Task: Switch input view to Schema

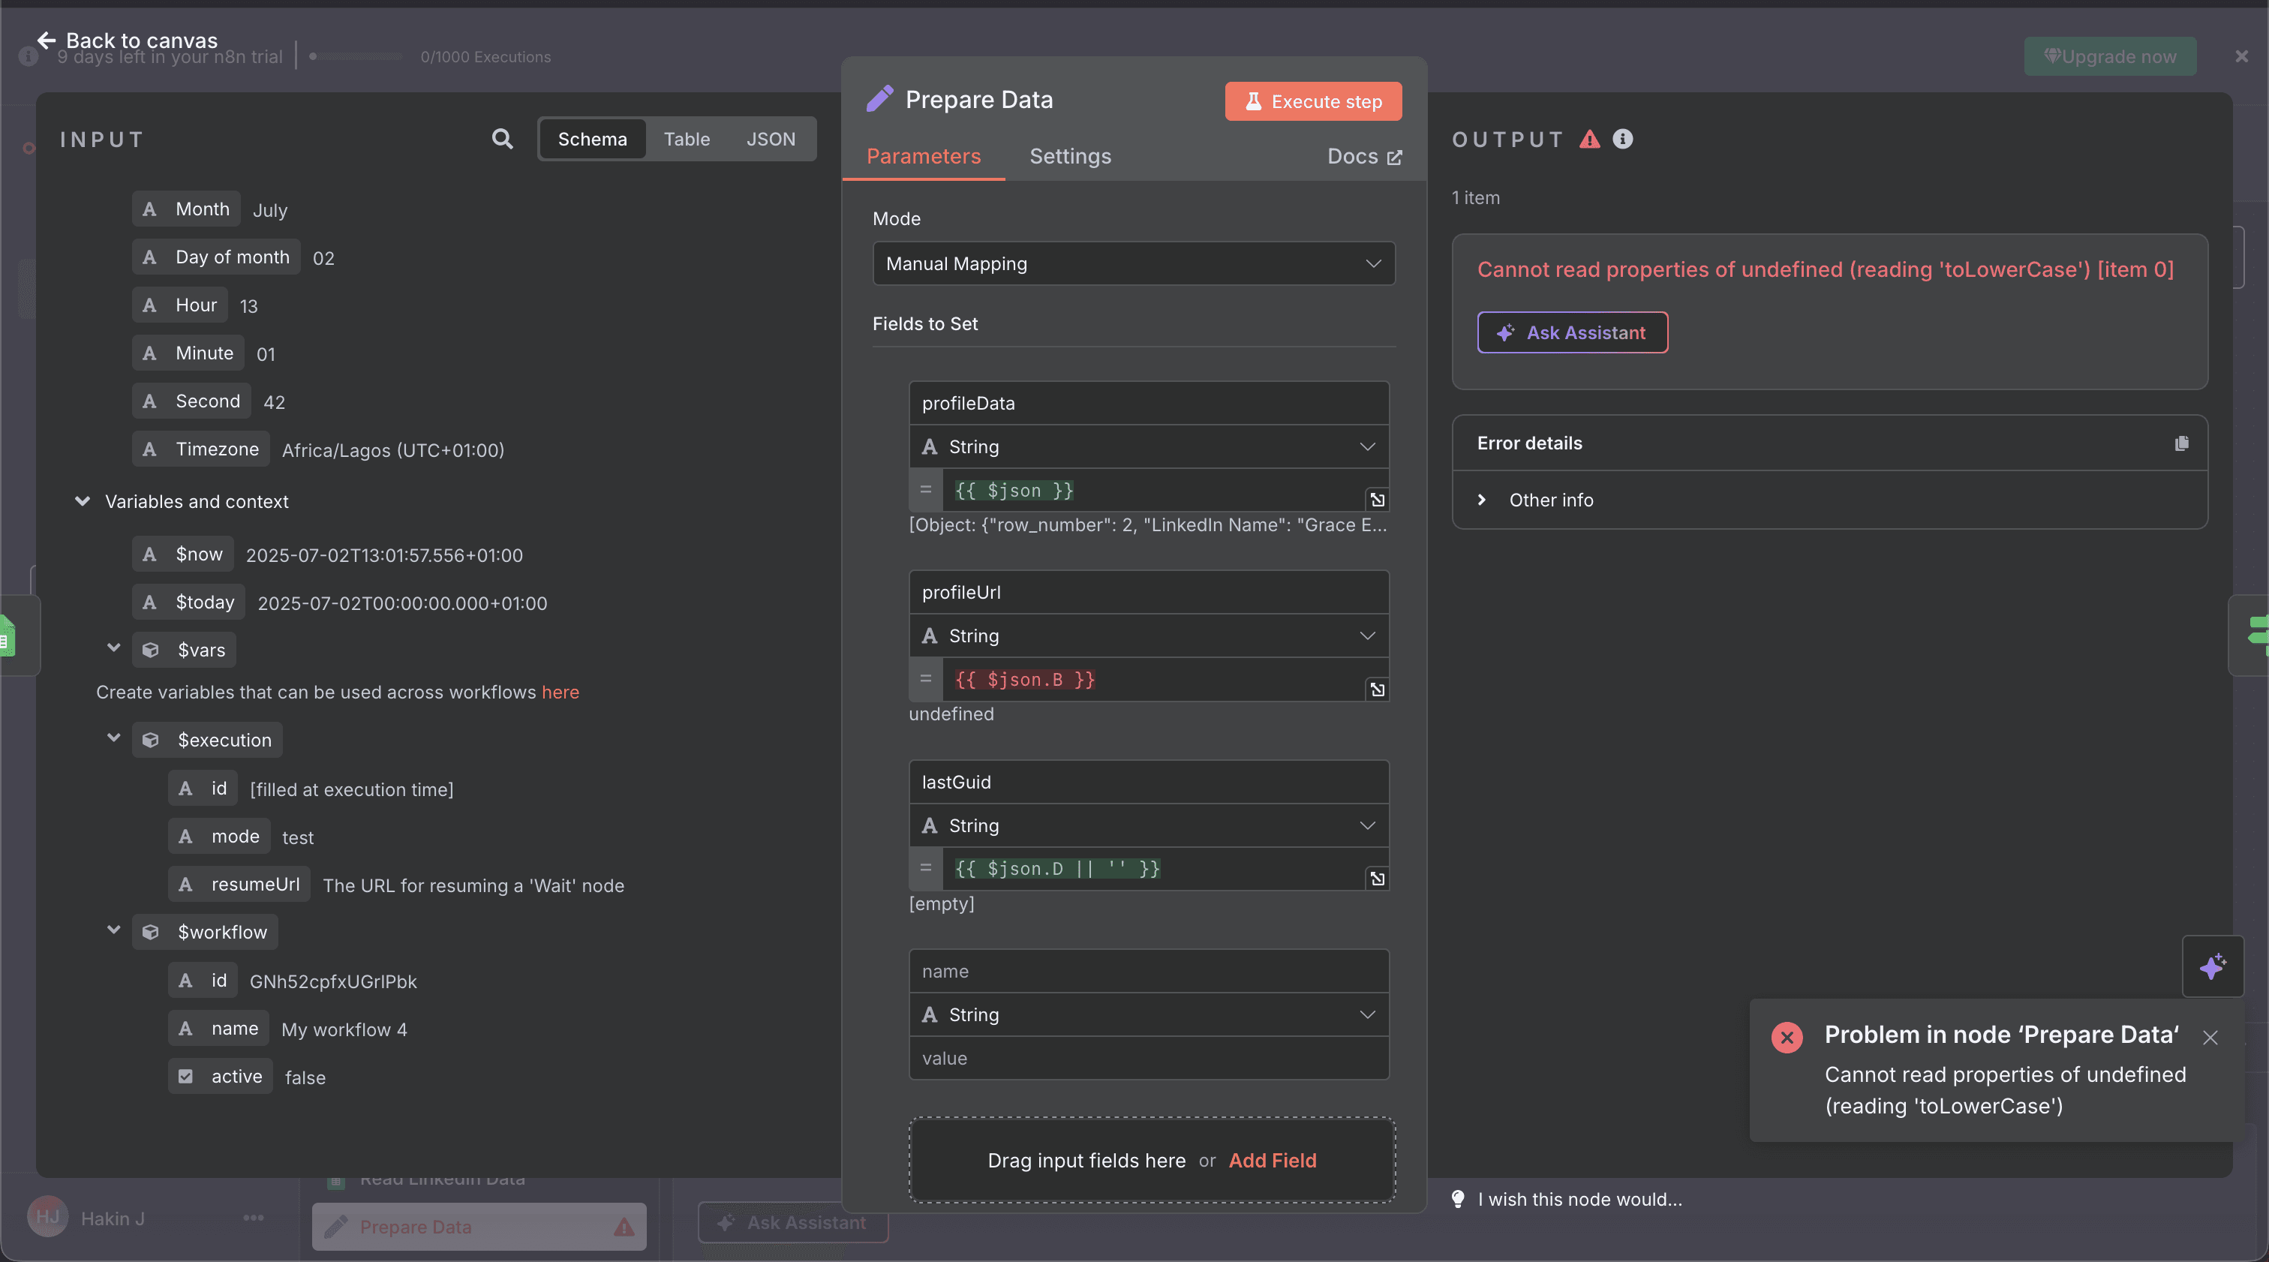Action: coord(592,139)
